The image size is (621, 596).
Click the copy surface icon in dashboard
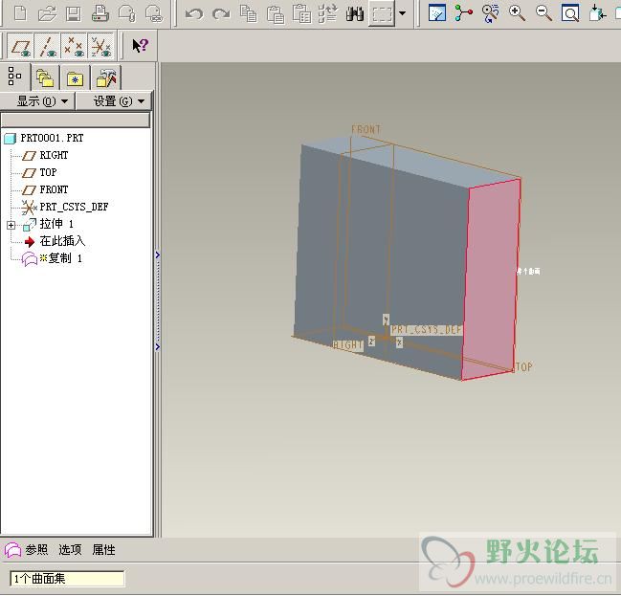coord(12,550)
